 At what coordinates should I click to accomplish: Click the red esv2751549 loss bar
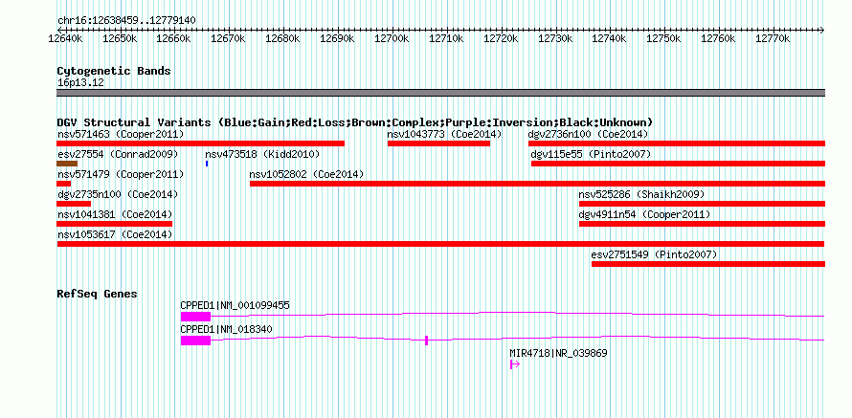tap(708, 264)
